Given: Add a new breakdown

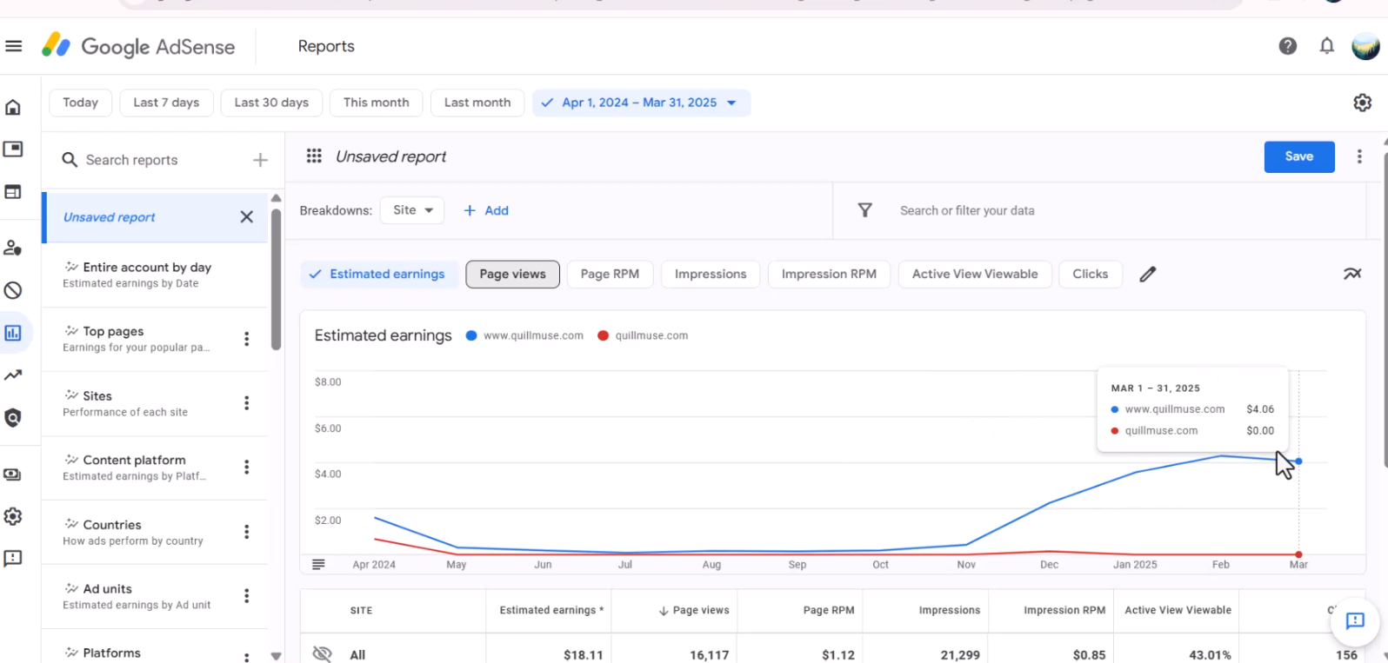Looking at the screenshot, I should (x=486, y=210).
